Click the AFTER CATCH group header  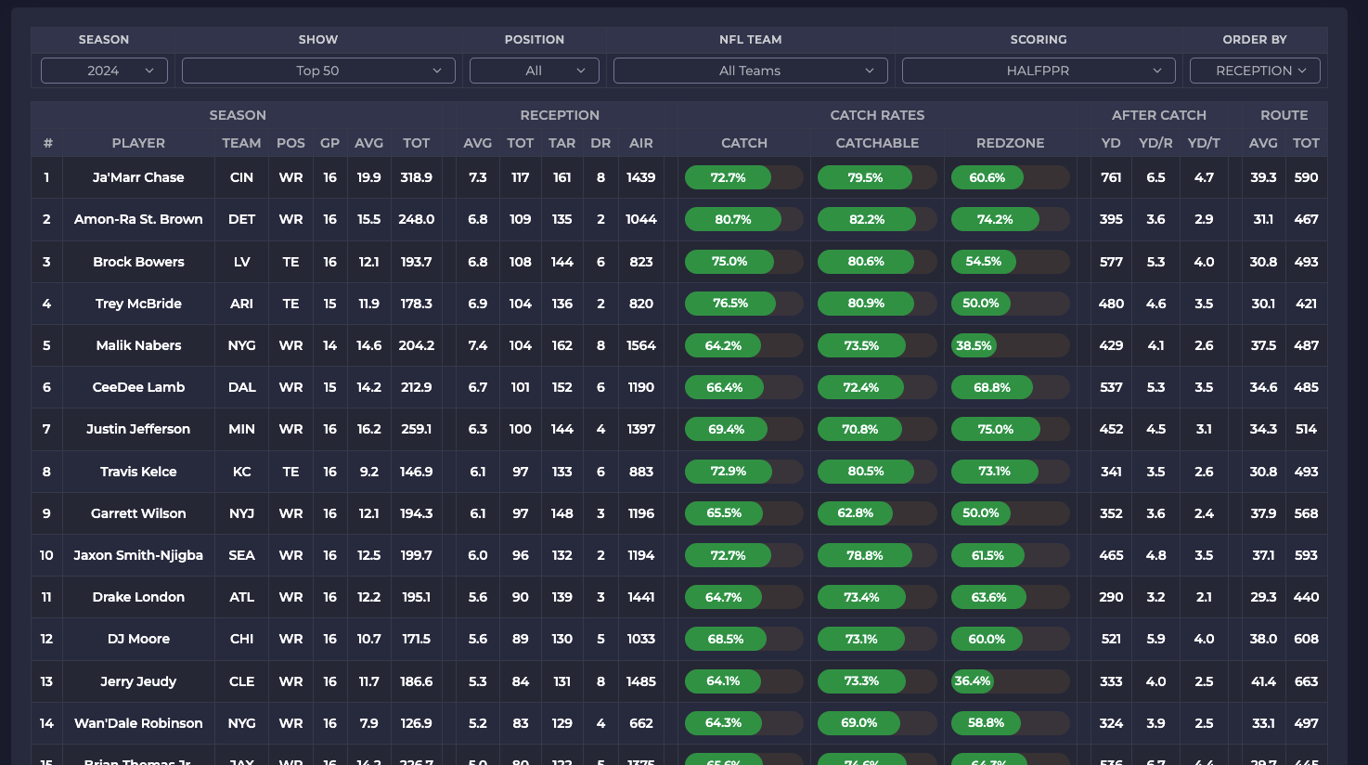click(1159, 115)
